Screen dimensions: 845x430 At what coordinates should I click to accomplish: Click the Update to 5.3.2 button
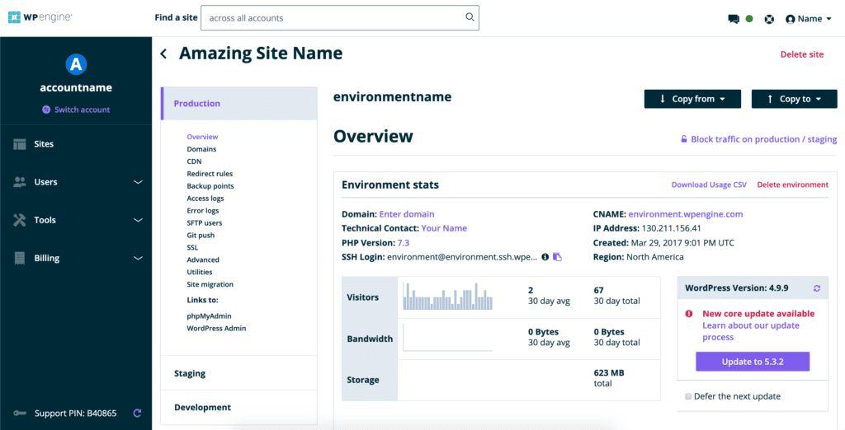[x=752, y=362]
